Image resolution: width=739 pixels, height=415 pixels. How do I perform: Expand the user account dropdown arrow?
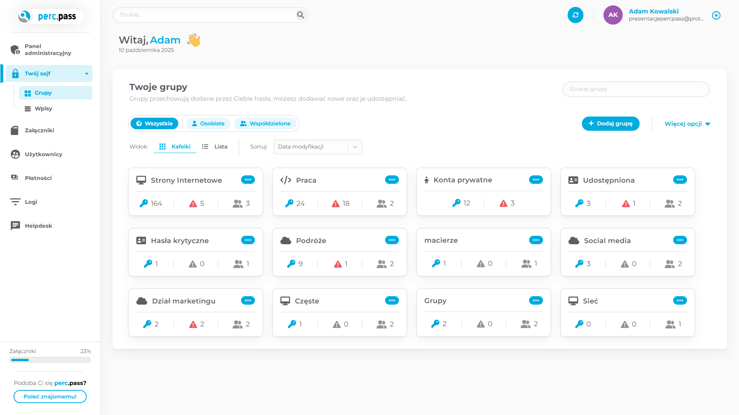tap(716, 15)
